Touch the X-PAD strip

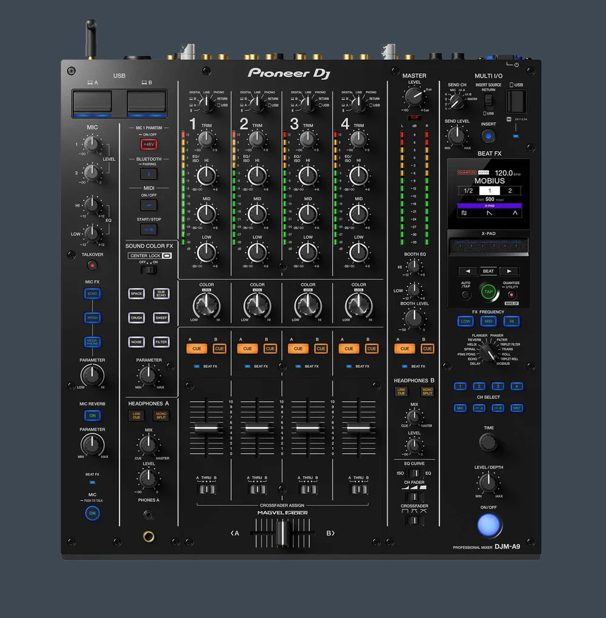(488, 246)
